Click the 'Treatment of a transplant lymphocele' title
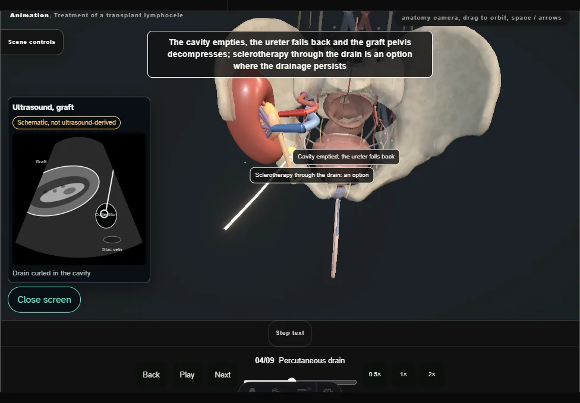 (118, 15)
